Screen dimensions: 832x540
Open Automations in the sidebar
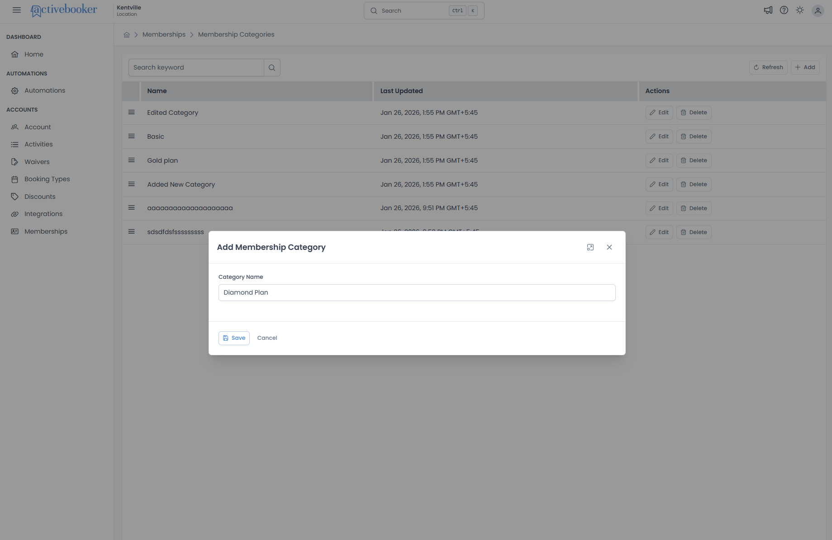click(x=45, y=91)
